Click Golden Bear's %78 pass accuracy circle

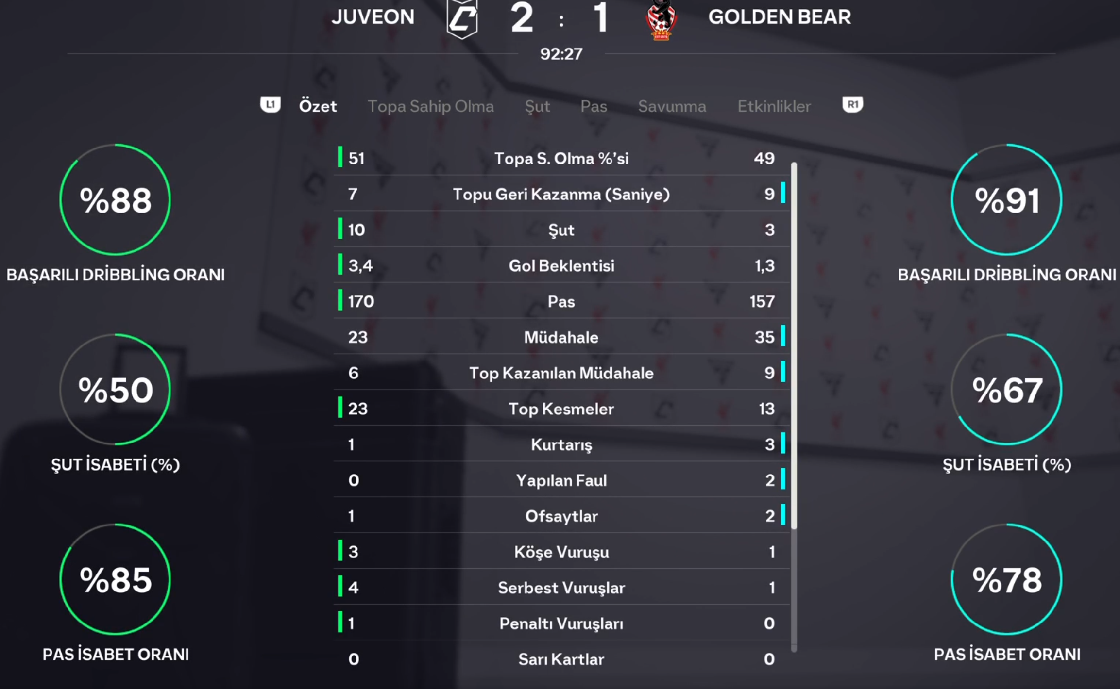(x=1006, y=579)
